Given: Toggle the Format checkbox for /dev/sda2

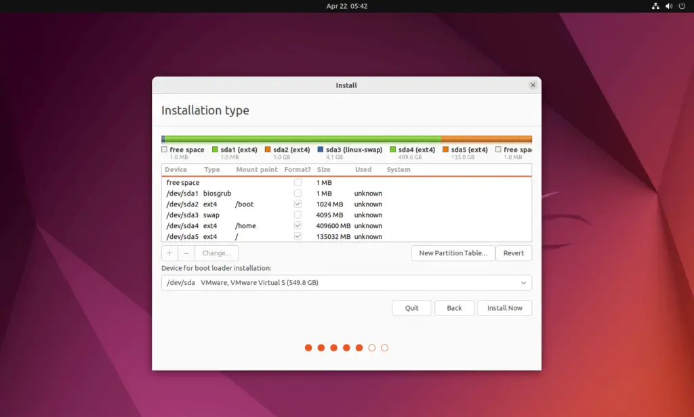Looking at the screenshot, I should [297, 204].
